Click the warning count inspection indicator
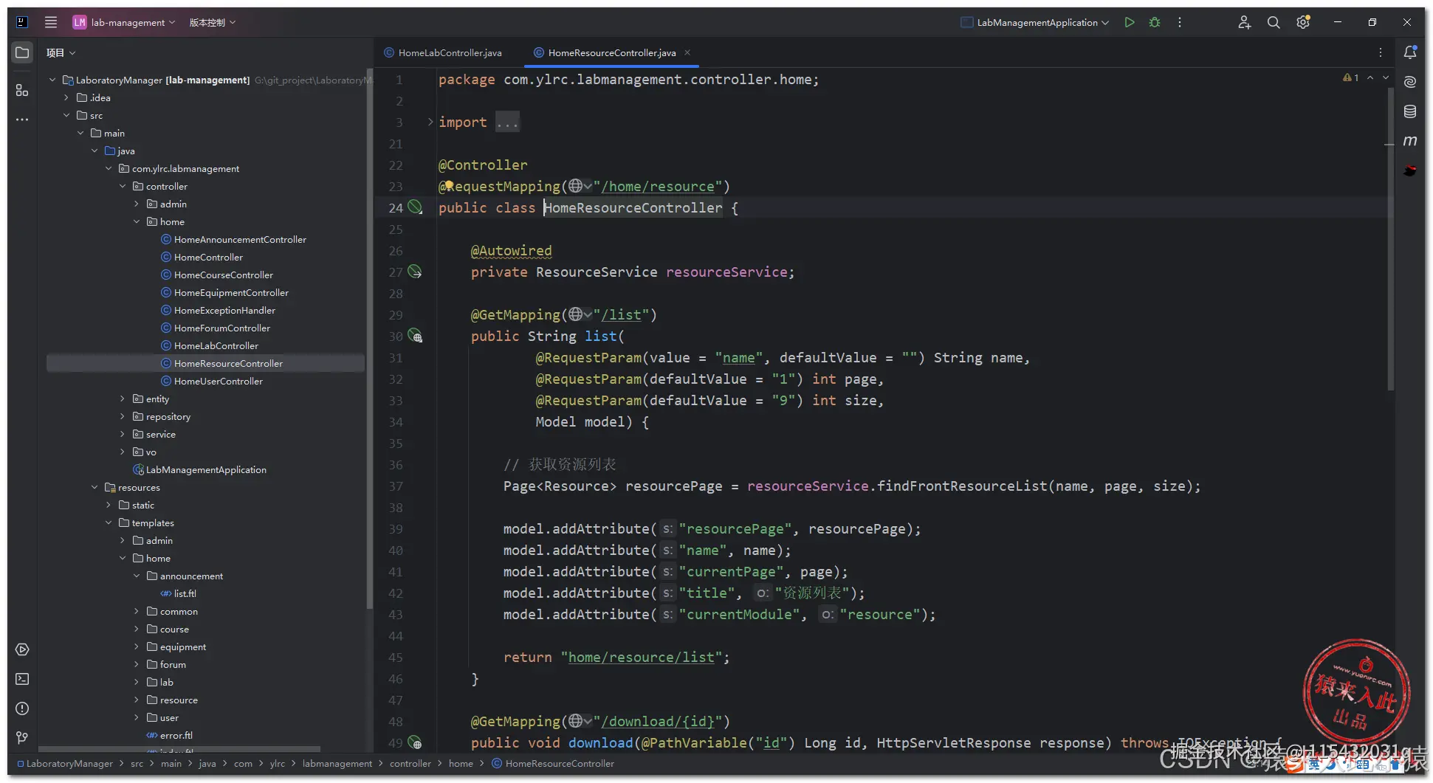Viewport: 1433px width, 783px height. [1350, 77]
